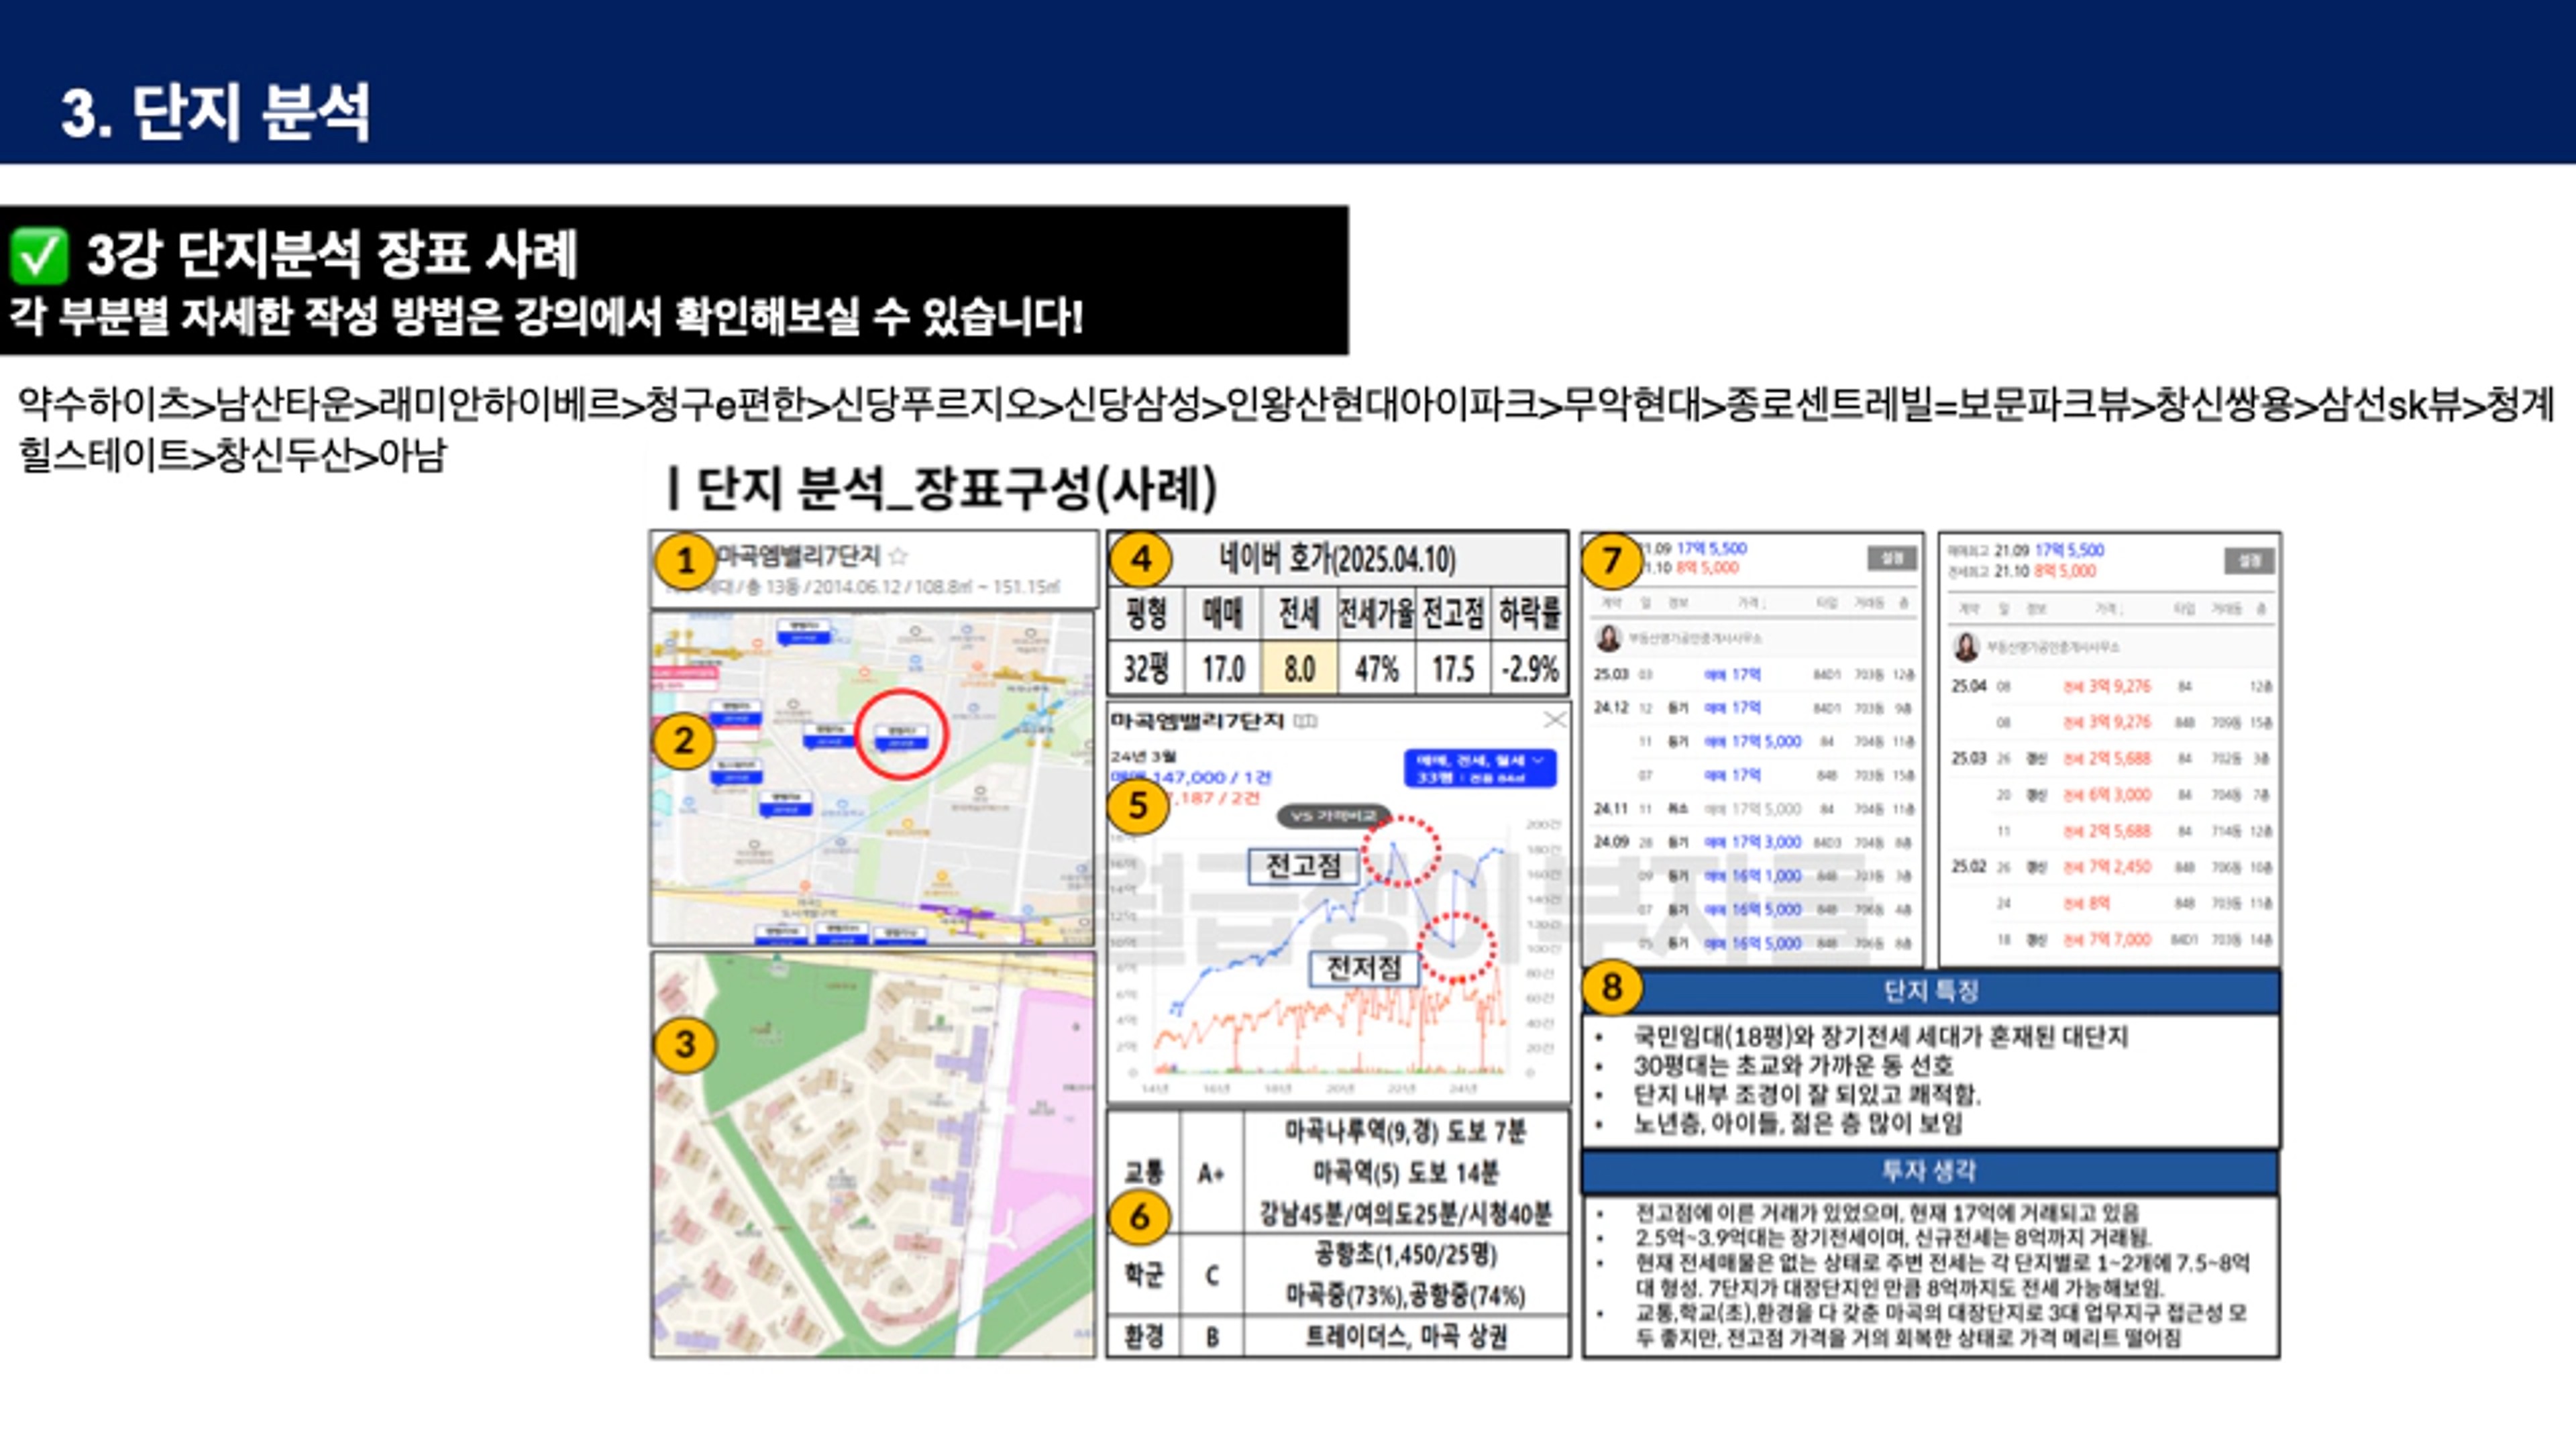Viewport: 2576px width, 1449px height.
Task: Click the satellite aerial map thumbnail
Action: [873, 1155]
